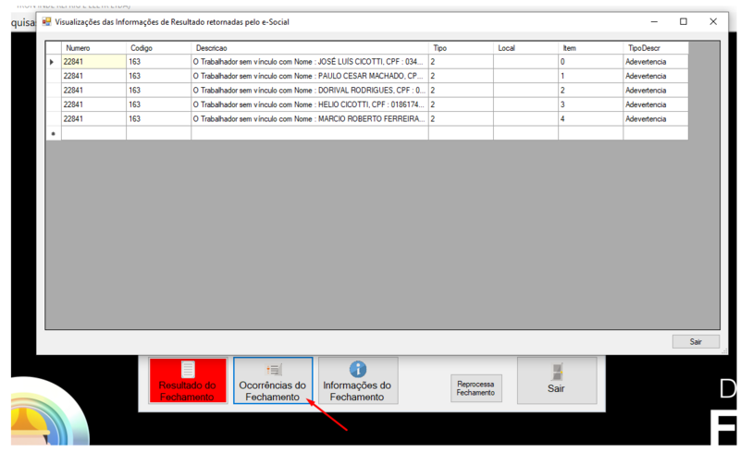The image size is (740, 453).
Task: Sort by the Descricao column header
Action: (310, 48)
